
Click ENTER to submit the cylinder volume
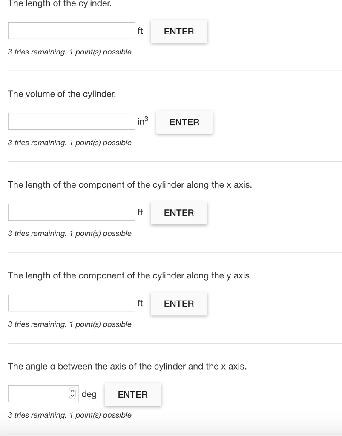[184, 122]
